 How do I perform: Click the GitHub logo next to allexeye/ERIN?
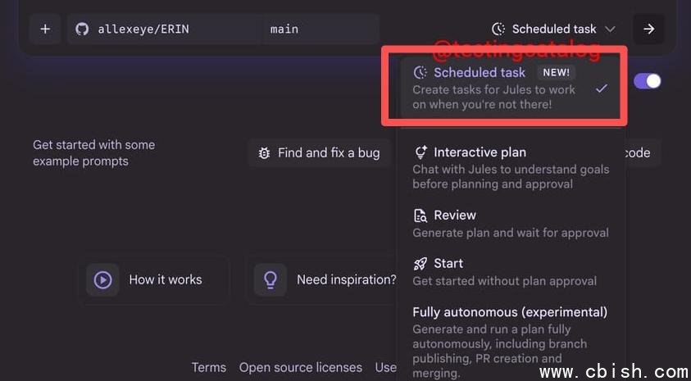coord(82,29)
